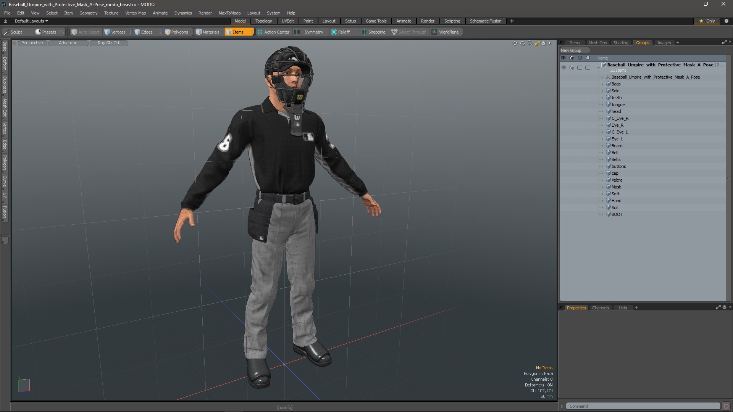Switch to the Paint layout tab
This screenshot has width=733, height=412.
(x=308, y=21)
